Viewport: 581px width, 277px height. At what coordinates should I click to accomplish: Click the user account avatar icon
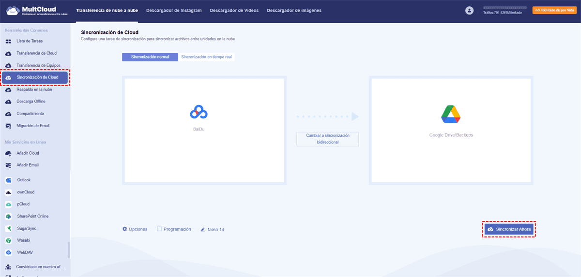(x=469, y=10)
